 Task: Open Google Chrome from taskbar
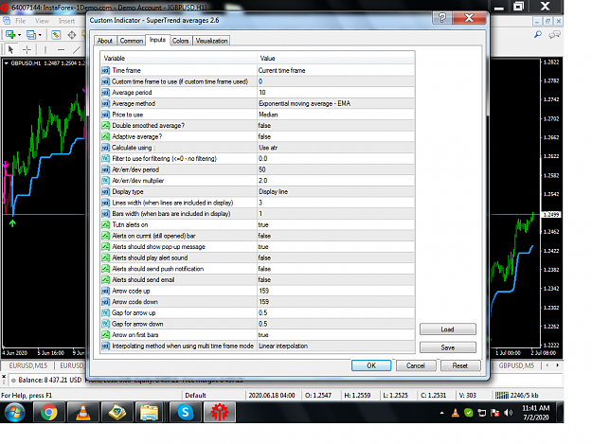(x=48, y=413)
